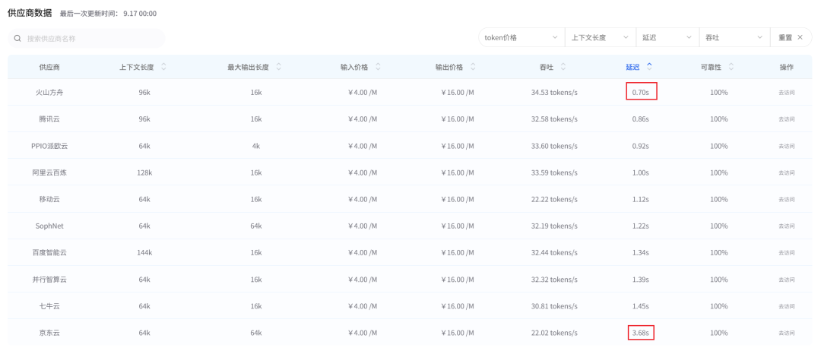Select the 火山方舟 provider name
The width and height of the screenshot is (821, 351).
49,93
